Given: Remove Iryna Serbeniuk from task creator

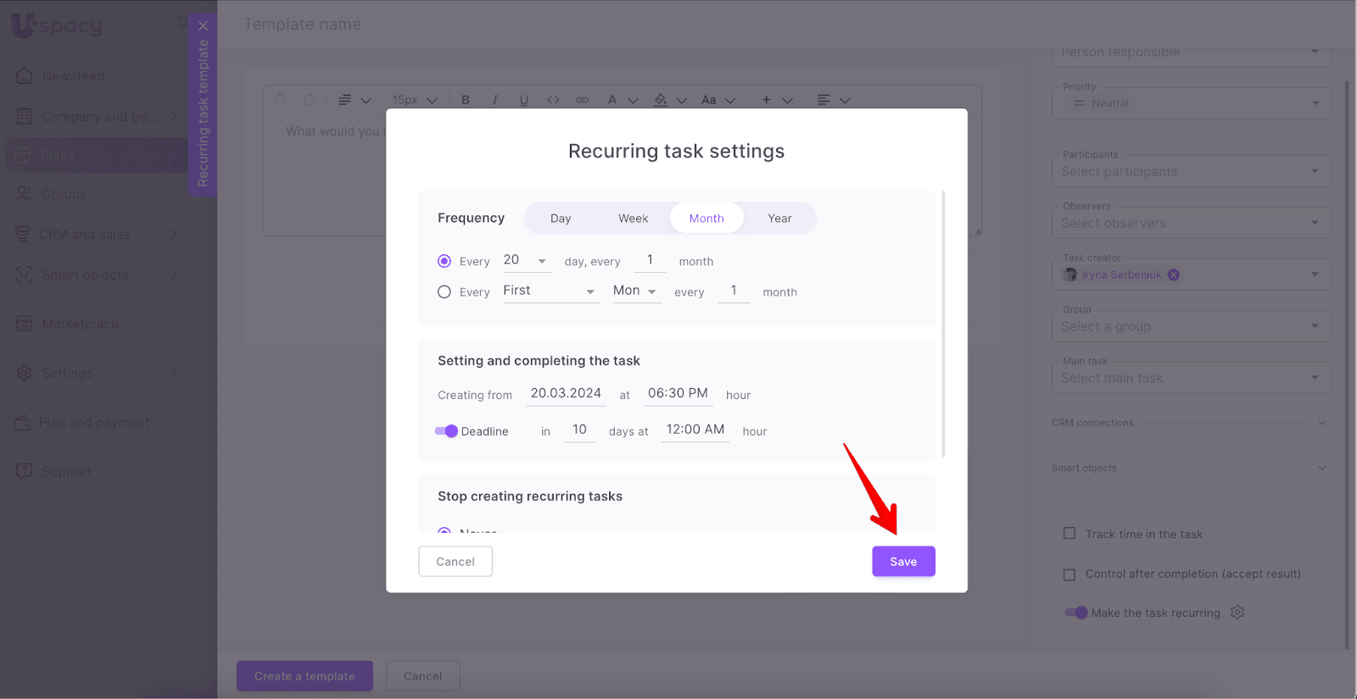Looking at the screenshot, I should pos(1174,275).
